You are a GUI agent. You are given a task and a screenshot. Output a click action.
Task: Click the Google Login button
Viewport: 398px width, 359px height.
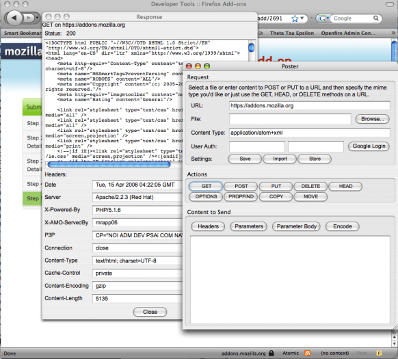pos(369,146)
